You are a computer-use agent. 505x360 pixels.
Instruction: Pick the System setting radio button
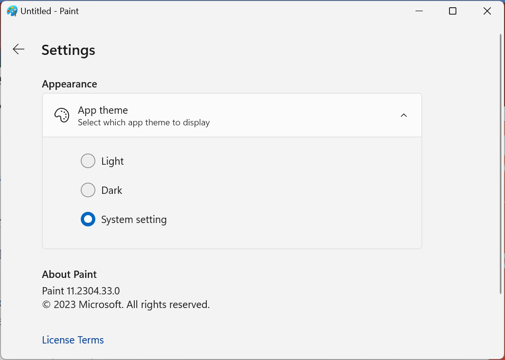[x=88, y=219]
